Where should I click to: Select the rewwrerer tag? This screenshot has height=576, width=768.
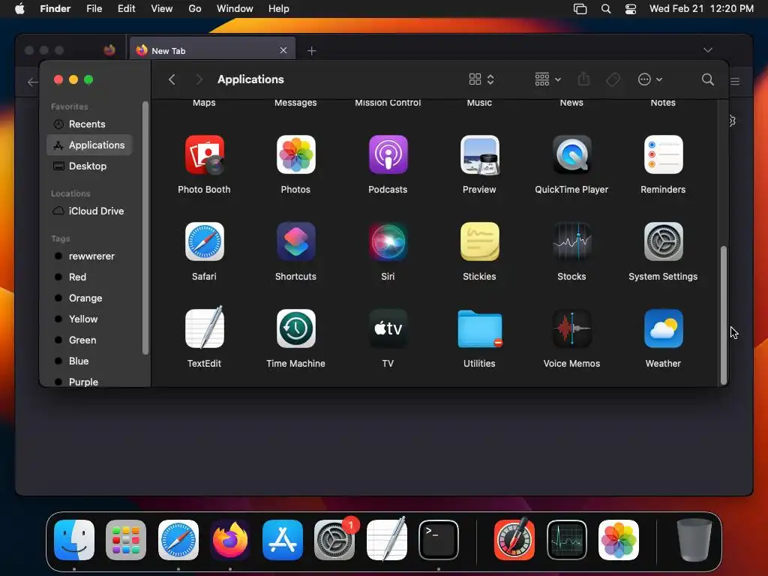(90, 256)
